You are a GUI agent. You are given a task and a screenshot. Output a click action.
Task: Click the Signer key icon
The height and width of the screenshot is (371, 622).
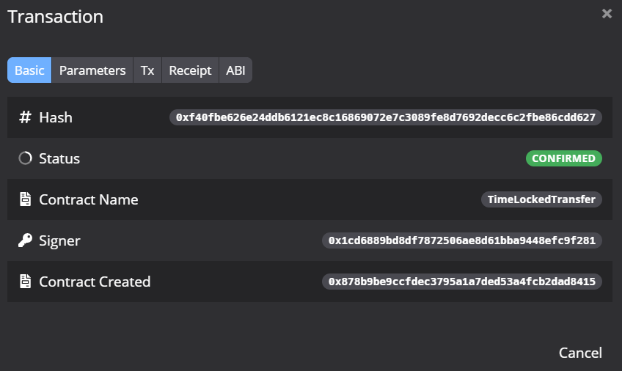25,240
